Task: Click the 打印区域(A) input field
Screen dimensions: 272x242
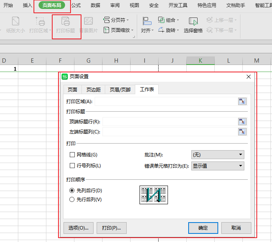Action: (x=166, y=101)
